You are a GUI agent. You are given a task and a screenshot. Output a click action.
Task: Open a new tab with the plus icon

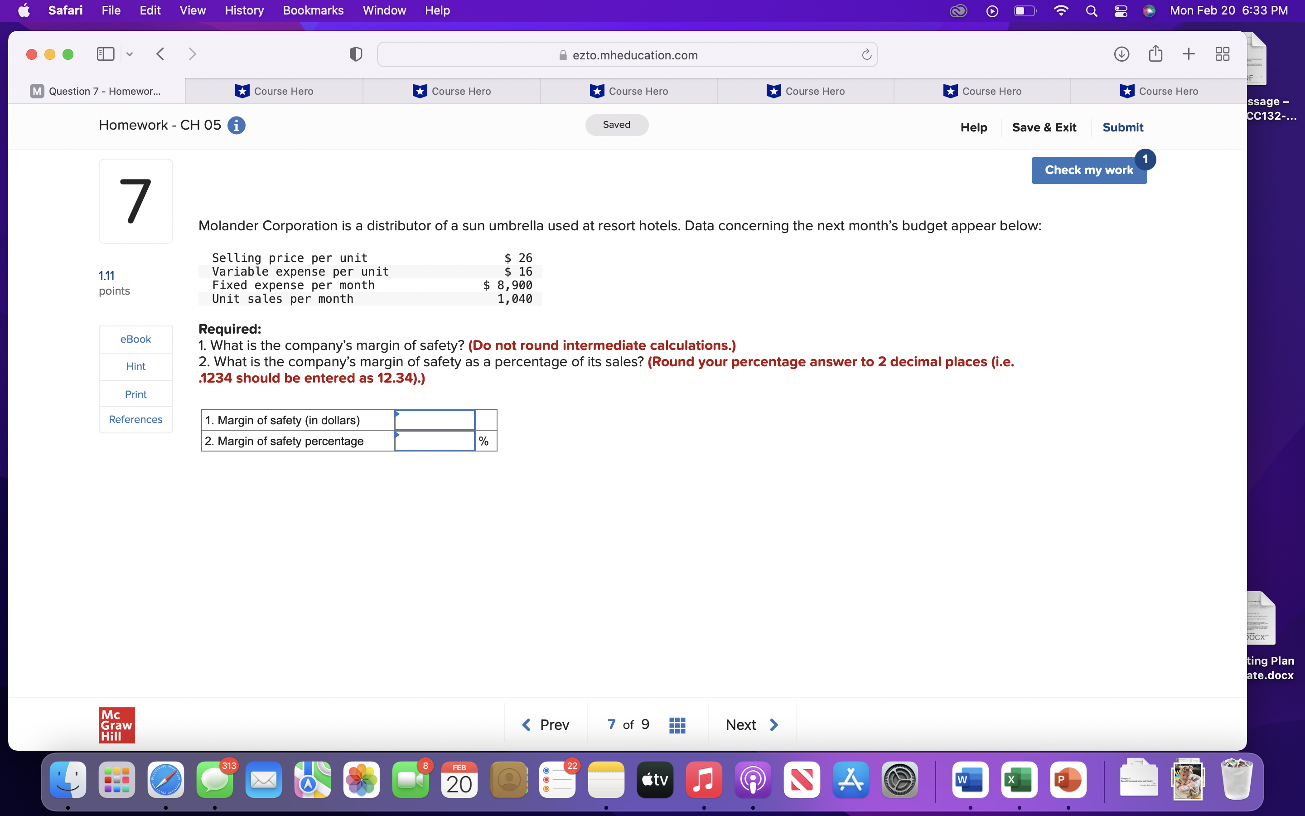tap(1189, 54)
